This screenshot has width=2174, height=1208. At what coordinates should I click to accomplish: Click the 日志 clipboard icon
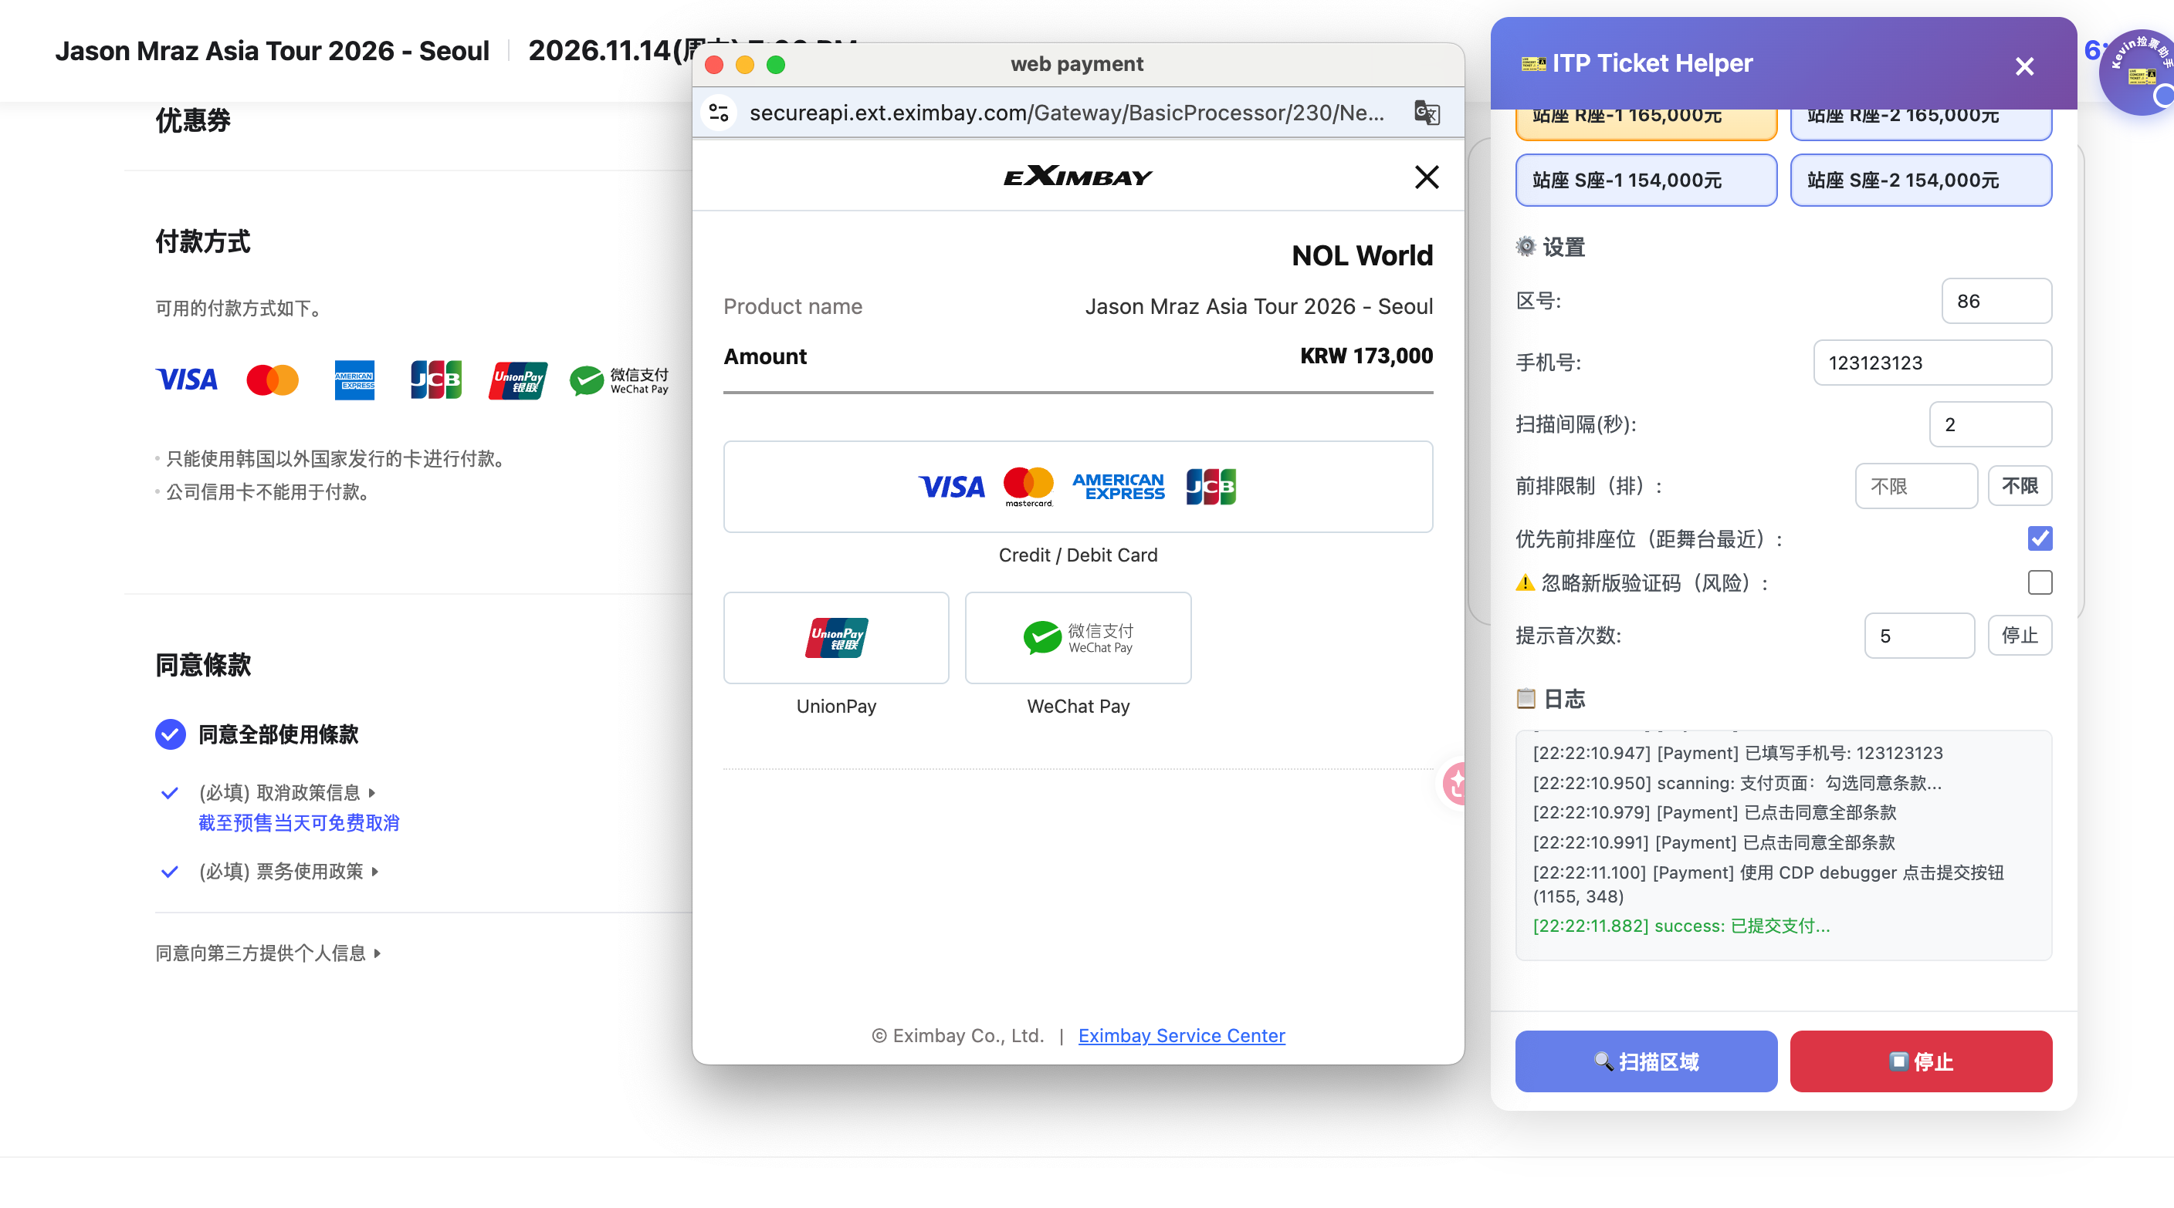click(1525, 698)
